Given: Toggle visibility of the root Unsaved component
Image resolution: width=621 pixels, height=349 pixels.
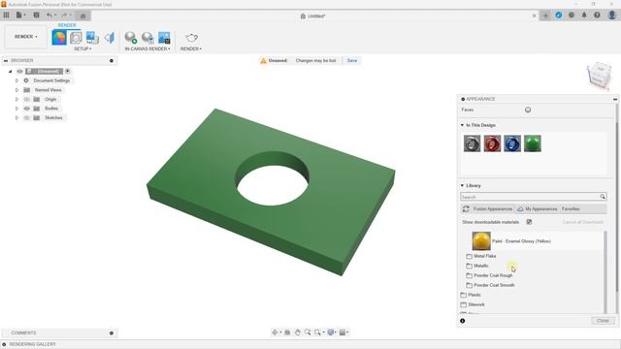Looking at the screenshot, I should (x=19, y=71).
